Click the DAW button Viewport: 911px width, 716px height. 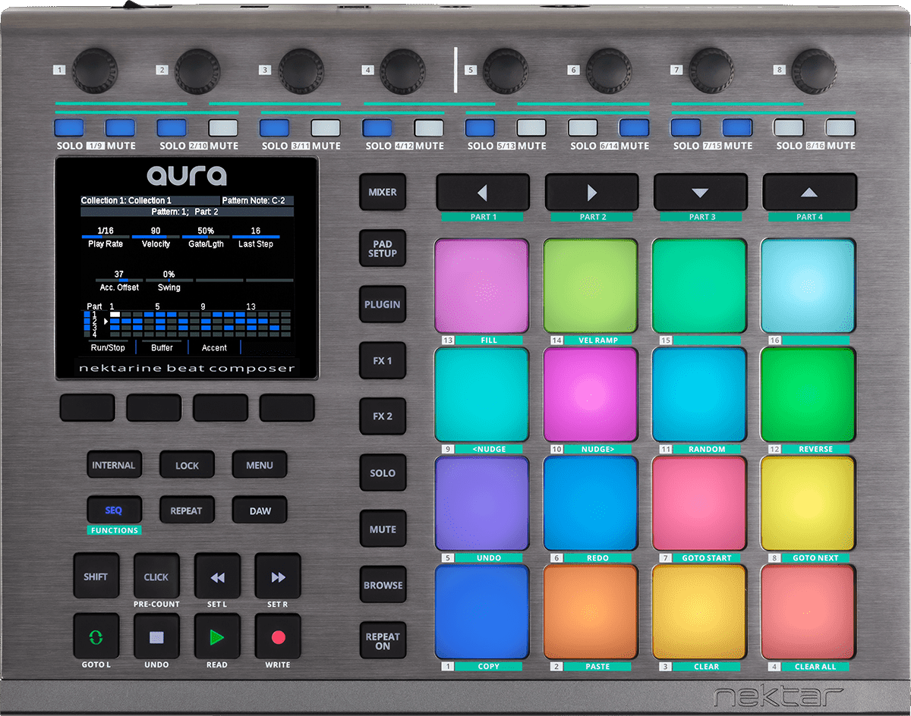coord(260,510)
